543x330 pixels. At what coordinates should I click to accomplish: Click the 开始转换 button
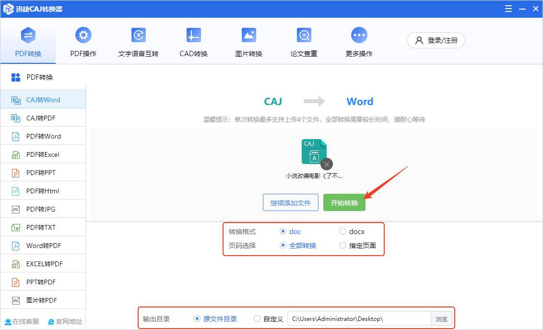pyautogui.click(x=344, y=202)
